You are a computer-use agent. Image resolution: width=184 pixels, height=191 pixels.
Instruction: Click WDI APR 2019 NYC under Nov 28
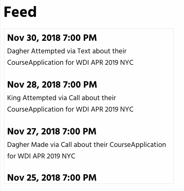click(x=104, y=109)
